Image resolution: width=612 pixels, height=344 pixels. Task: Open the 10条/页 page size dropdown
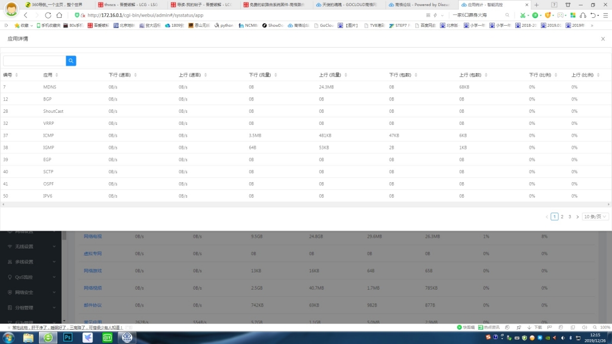pyautogui.click(x=595, y=216)
